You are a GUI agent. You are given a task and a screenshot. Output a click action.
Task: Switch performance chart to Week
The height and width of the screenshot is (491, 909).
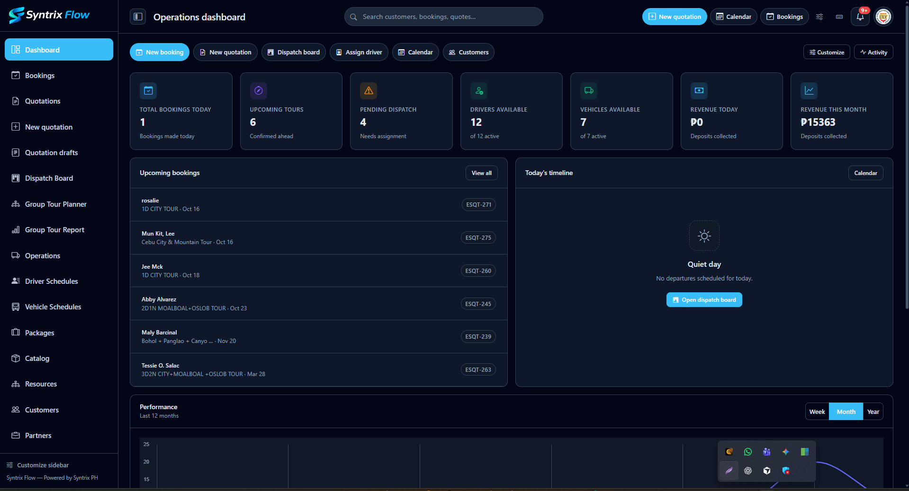tap(817, 412)
